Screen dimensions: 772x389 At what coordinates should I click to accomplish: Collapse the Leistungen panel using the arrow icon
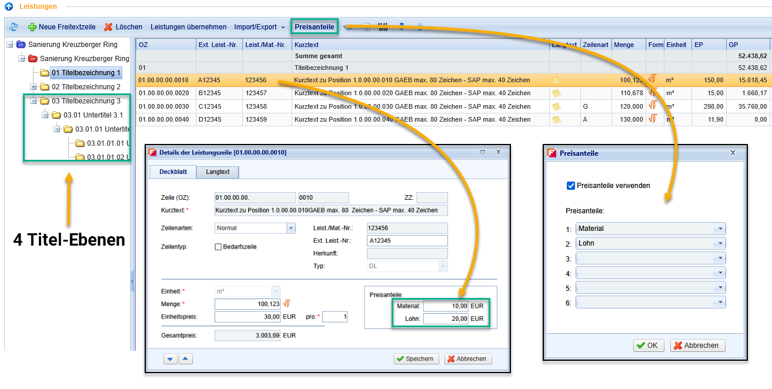coord(9,6)
